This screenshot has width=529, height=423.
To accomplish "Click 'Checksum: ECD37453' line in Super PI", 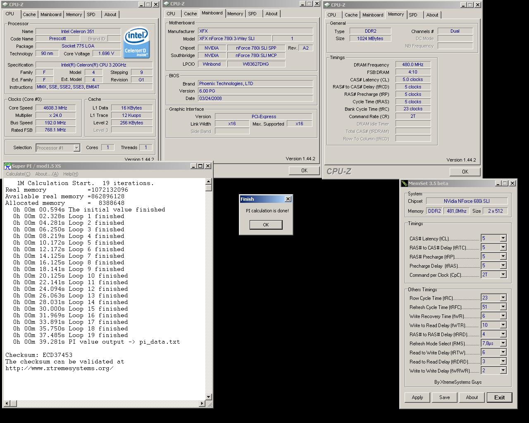I will [x=39, y=355].
